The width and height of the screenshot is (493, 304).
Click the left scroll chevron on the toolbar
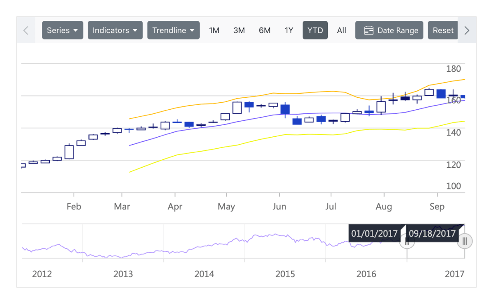click(x=26, y=30)
